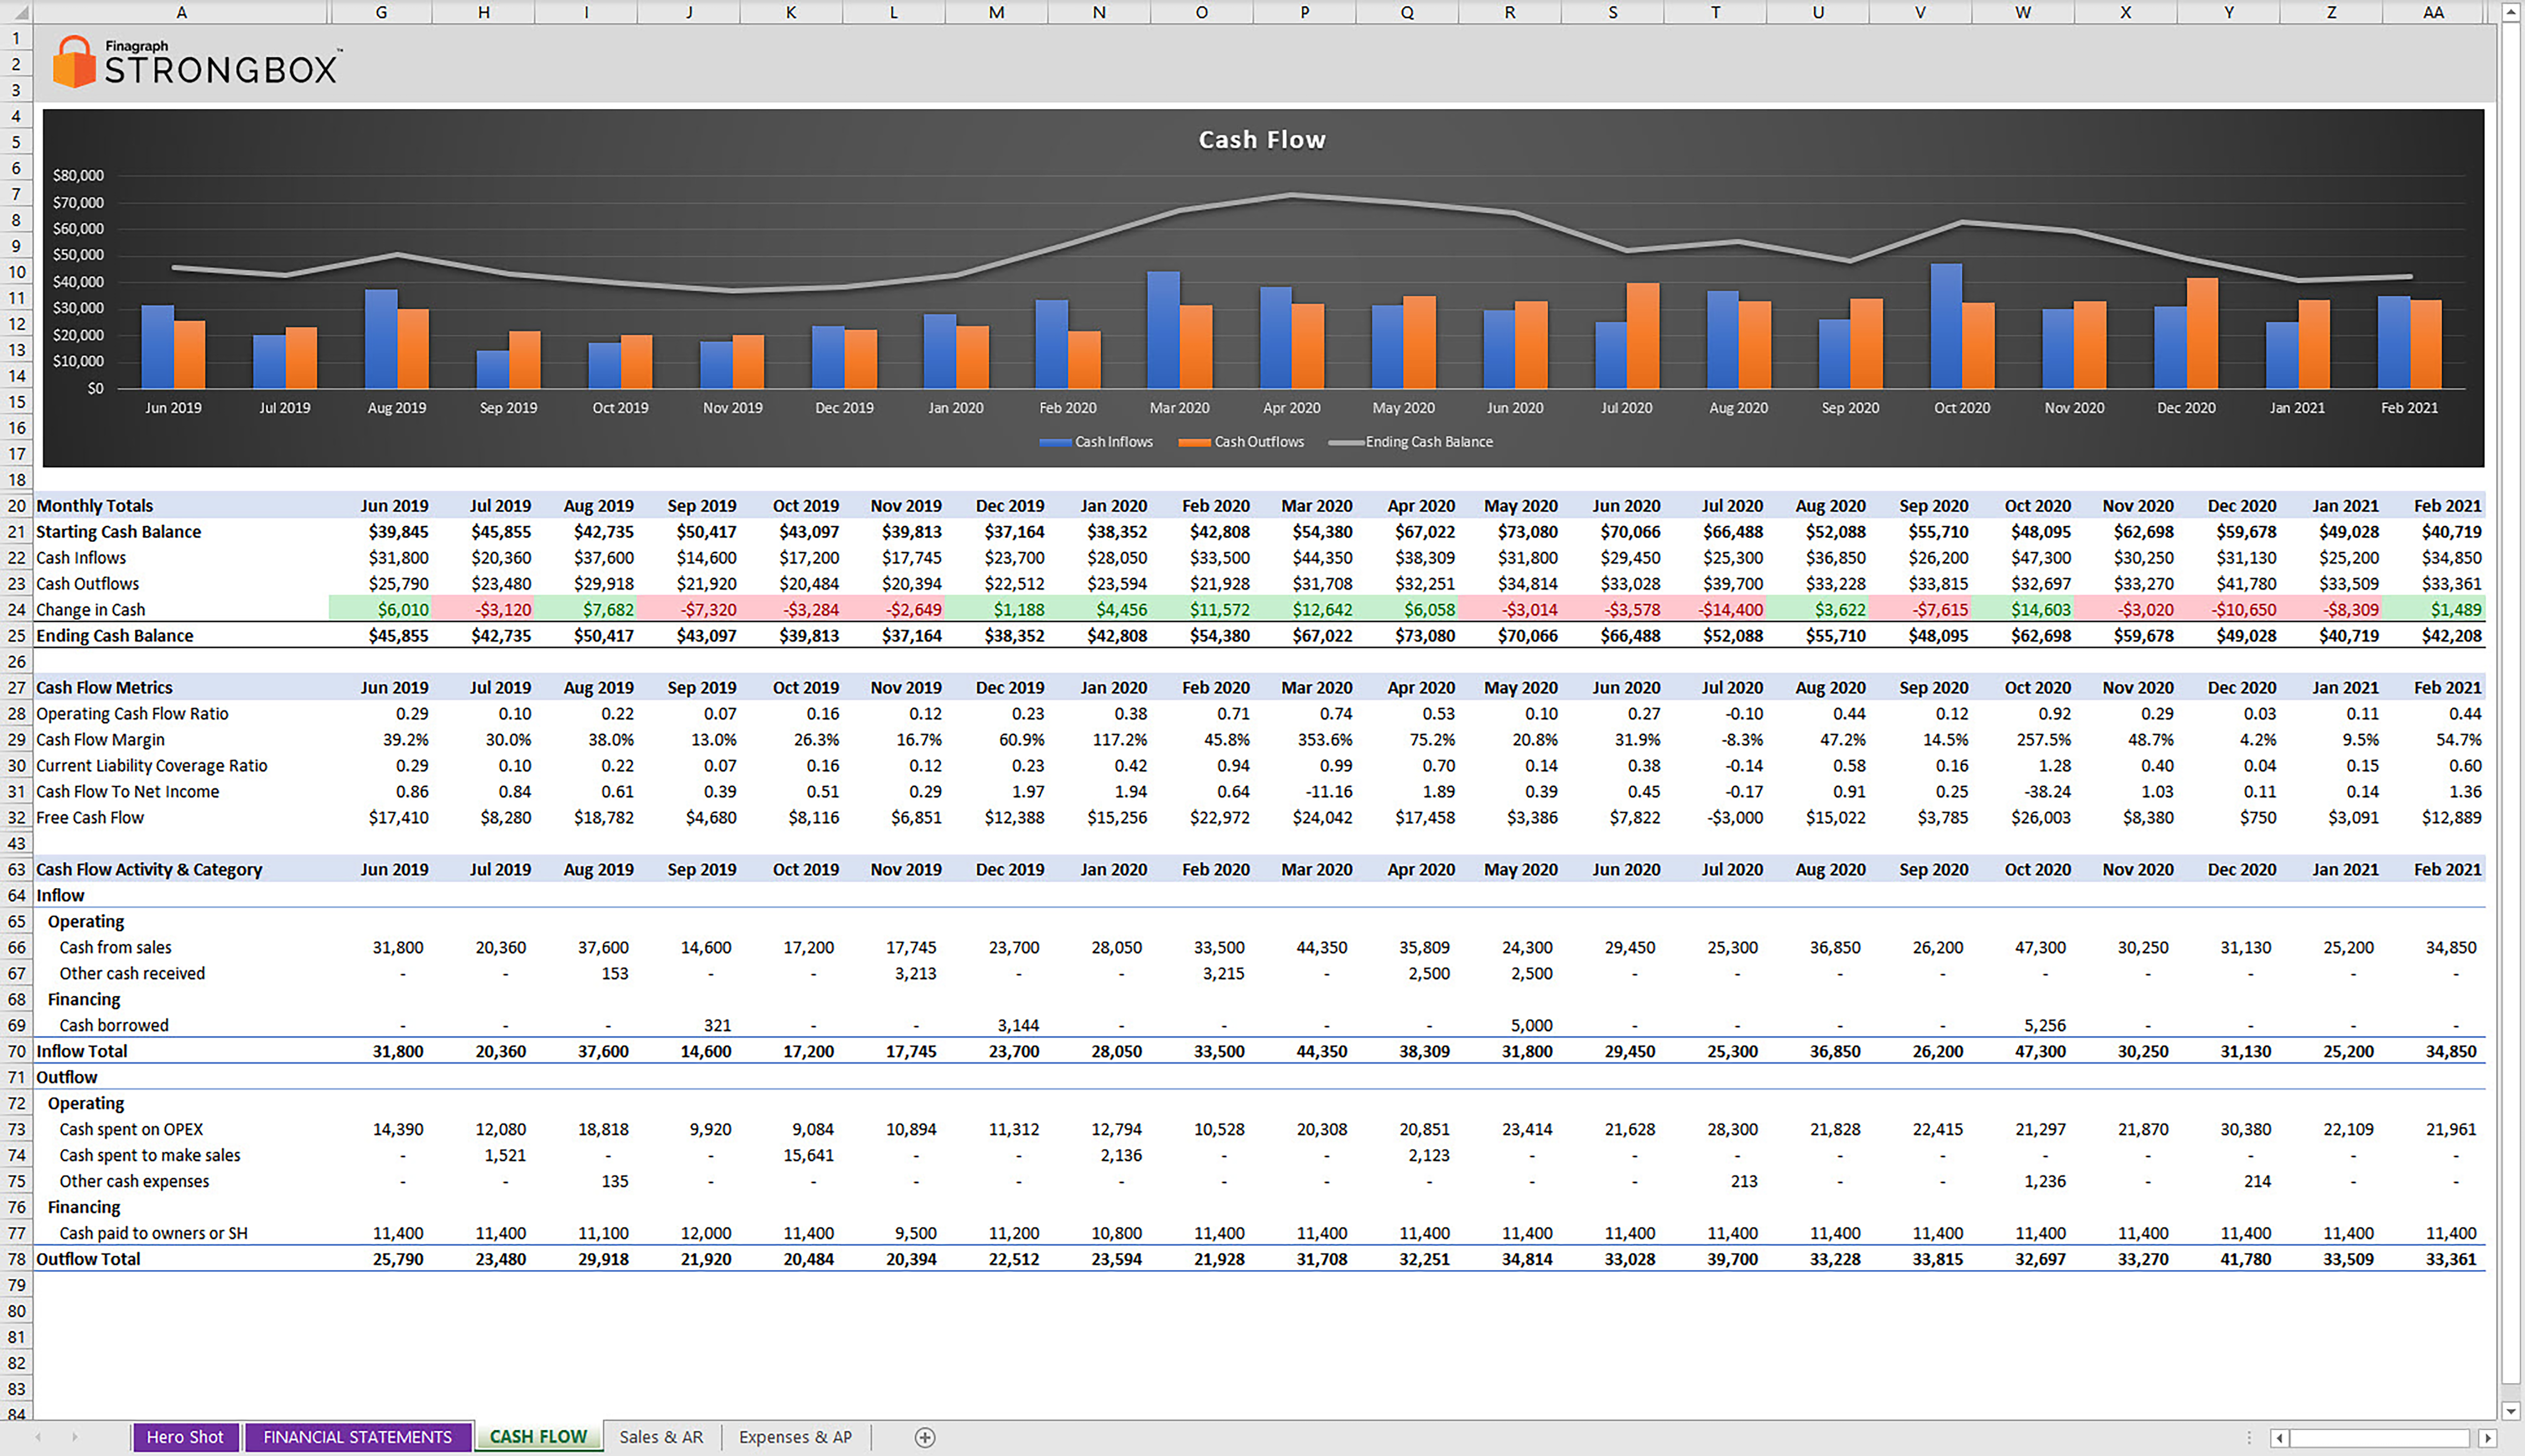This screenshot has height=1456, width=2525.
Task: Select Jun 2019 Change in Cash $6,010
Action: click(381, 610)
